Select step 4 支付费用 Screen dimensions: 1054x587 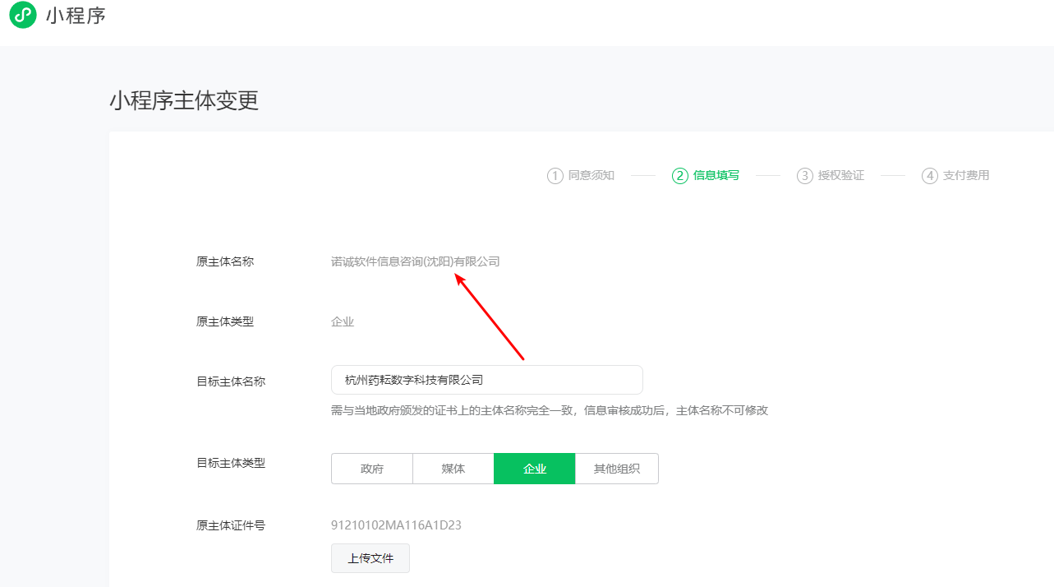(x=955, y=175)
